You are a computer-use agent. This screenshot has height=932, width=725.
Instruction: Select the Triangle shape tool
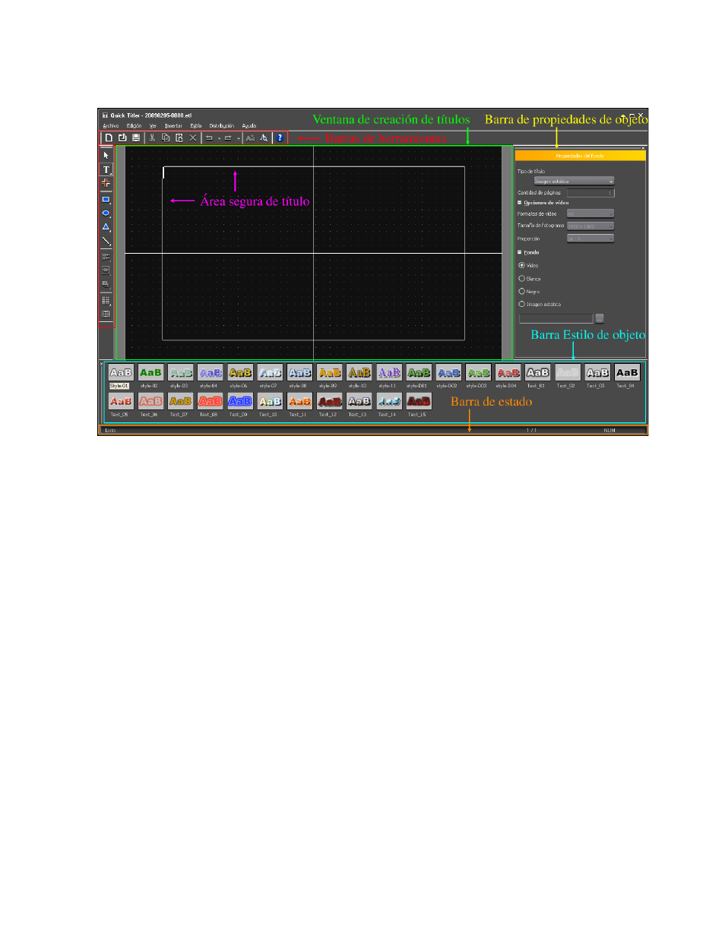106,227
